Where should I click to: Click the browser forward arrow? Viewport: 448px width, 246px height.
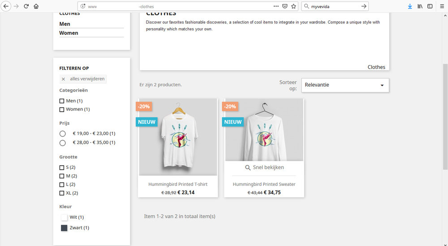pyautogui.click(x=16, y=6)
